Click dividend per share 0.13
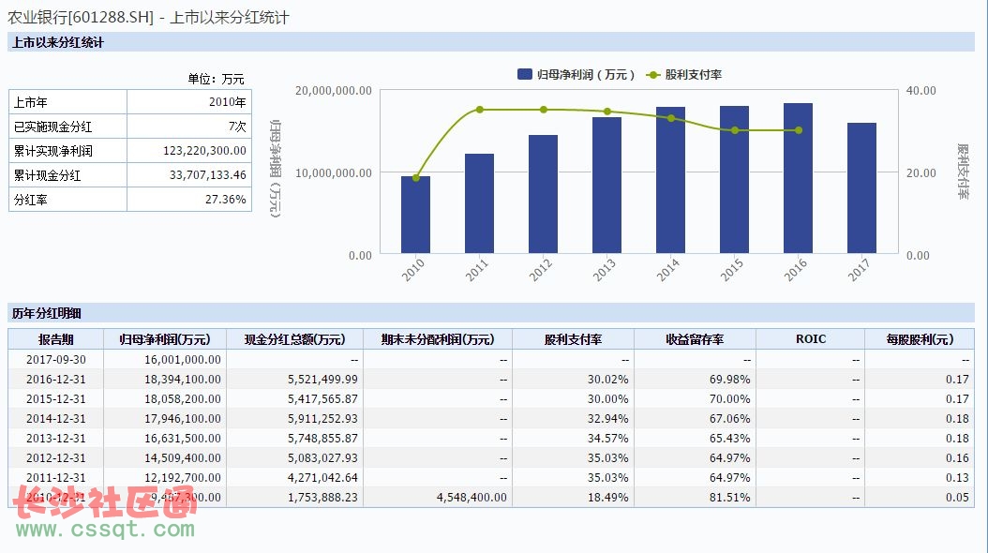The image size is (988, 553). coord(957,477)
